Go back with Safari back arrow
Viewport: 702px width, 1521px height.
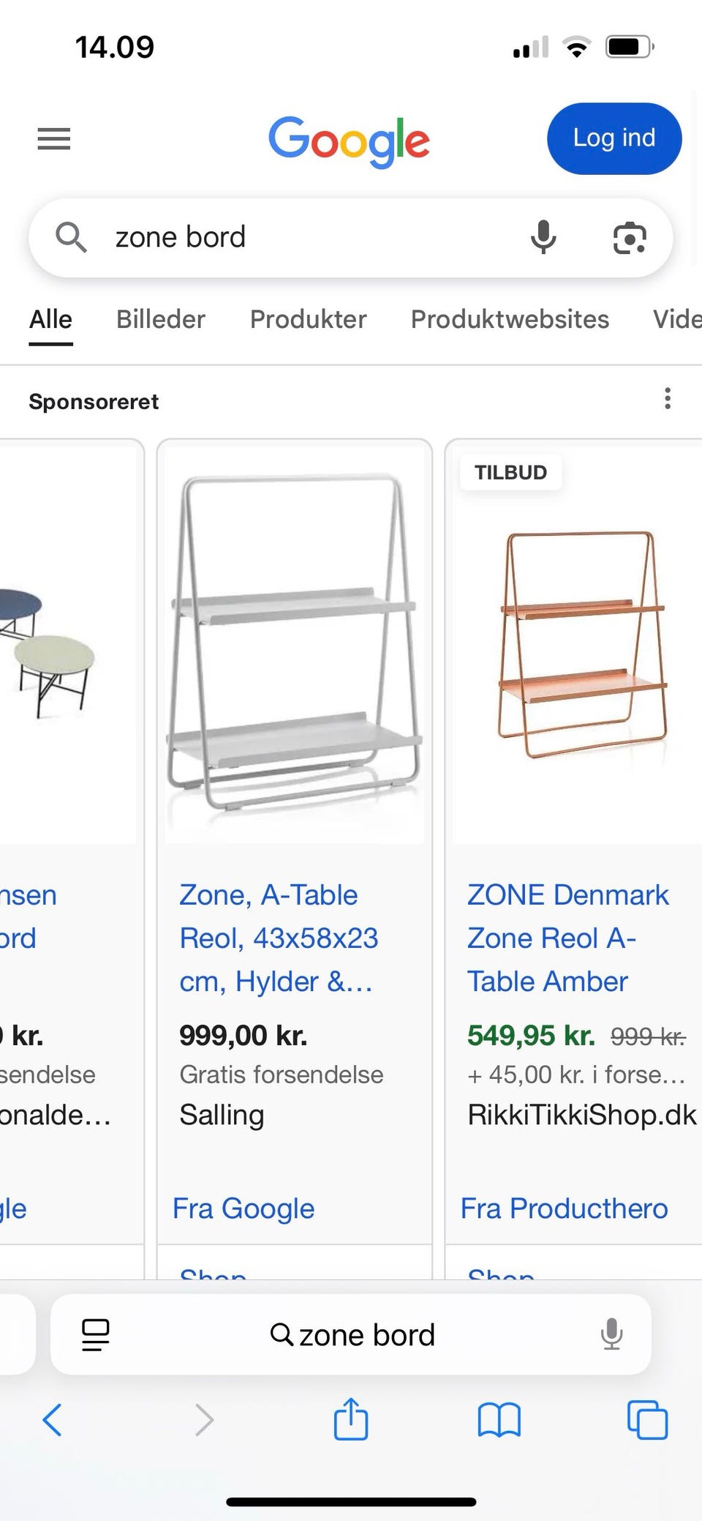pos(53,1421)
